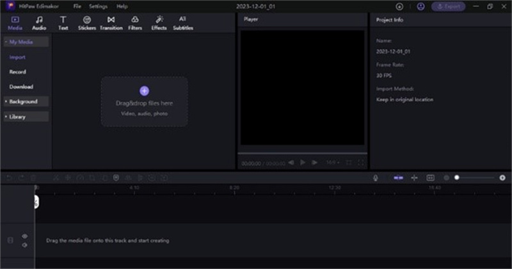
Task: Open the AI Subtitles tab
Action: tap(183, 23)
